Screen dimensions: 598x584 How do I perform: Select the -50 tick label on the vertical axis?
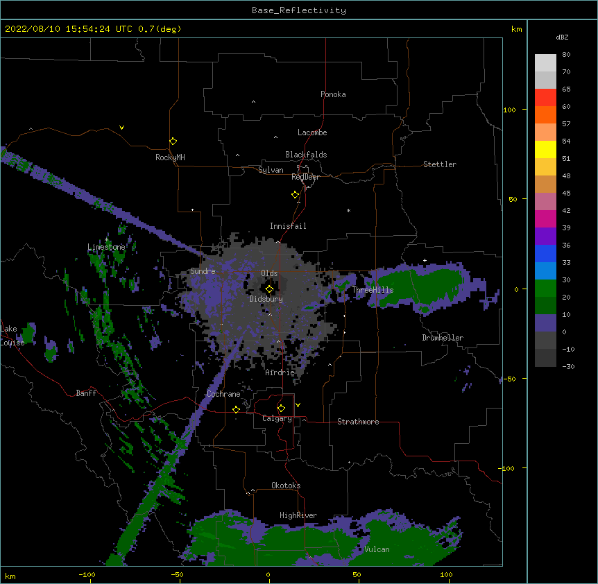click(509, 379)
